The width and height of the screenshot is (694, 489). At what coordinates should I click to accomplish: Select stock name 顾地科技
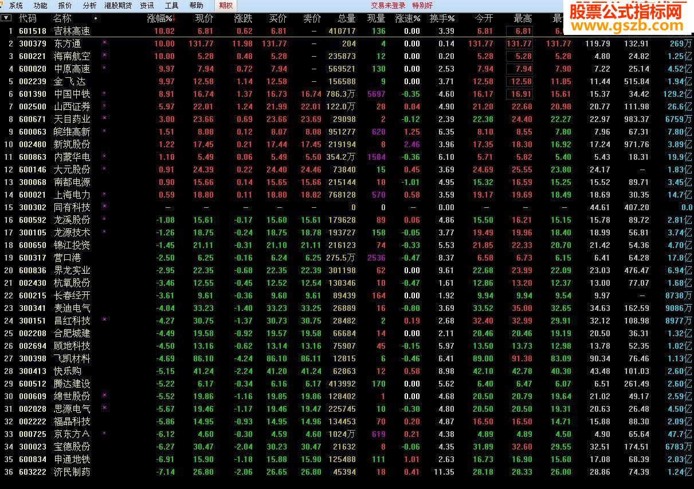pos(72,346)
